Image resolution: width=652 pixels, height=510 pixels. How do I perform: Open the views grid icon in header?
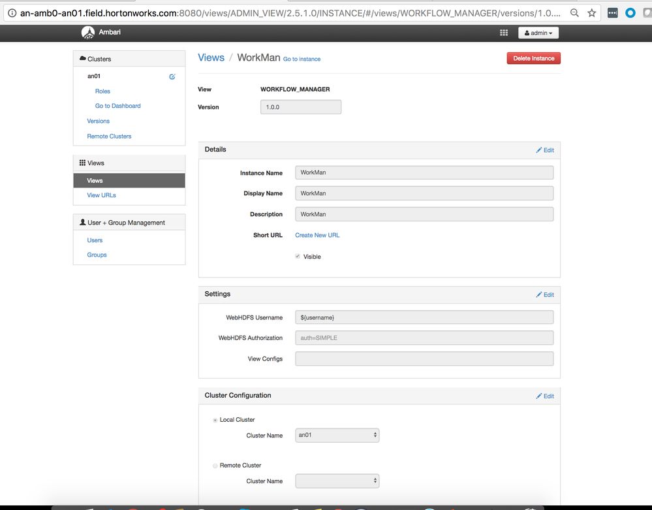click(504, 33)
